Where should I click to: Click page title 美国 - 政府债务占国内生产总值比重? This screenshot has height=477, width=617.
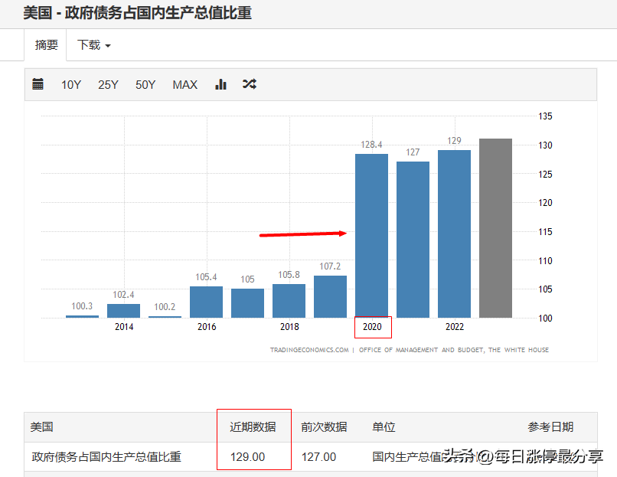(x=137, y=12)
